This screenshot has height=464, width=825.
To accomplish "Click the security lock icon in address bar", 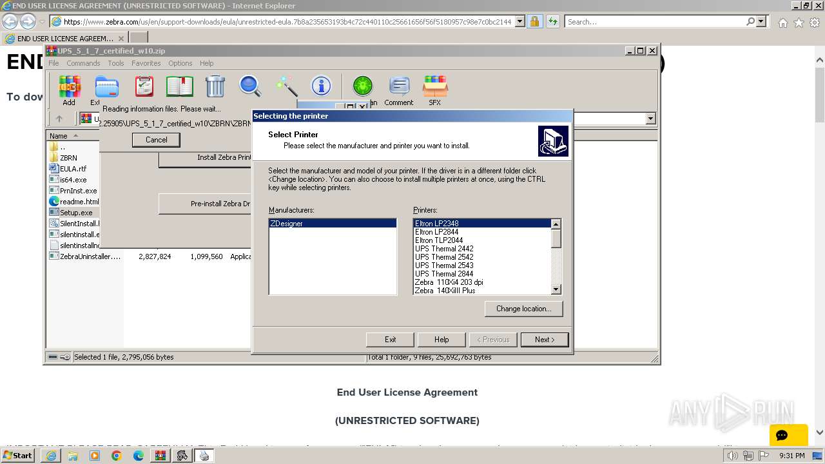I will point(534,21).
